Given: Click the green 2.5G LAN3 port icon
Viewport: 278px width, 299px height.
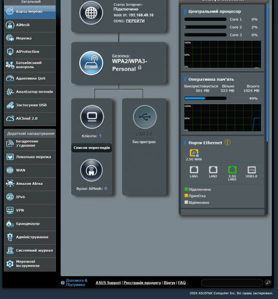Looking at the screenshot, I should (232, 170).
